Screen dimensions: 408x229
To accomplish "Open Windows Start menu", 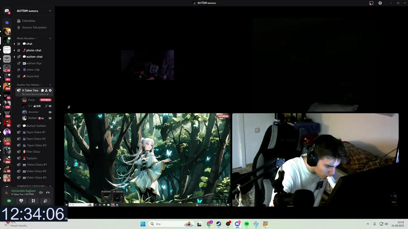I will 143,224.
